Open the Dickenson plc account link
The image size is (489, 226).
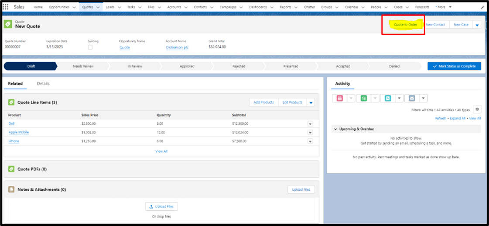point(177,47)
